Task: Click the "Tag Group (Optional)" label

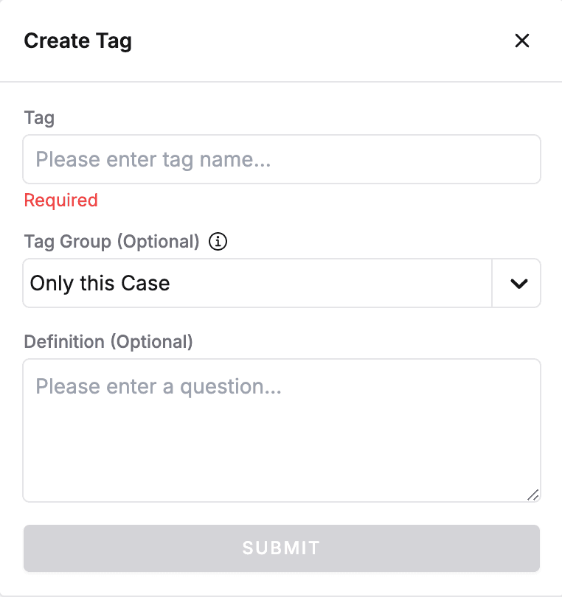Action: (x=112, y=242)
